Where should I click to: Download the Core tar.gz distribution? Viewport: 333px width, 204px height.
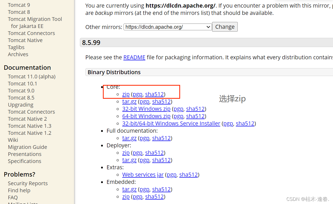129,101
